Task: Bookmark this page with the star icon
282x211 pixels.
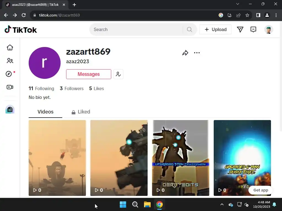Action: tap(247, 15)
